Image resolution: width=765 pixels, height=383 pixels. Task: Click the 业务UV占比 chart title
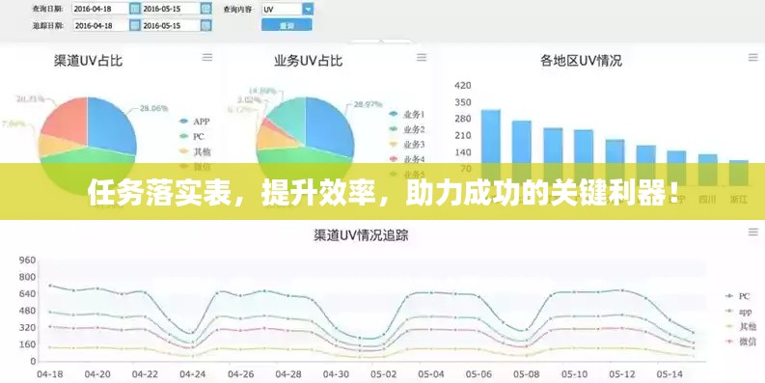click(309, 61)
